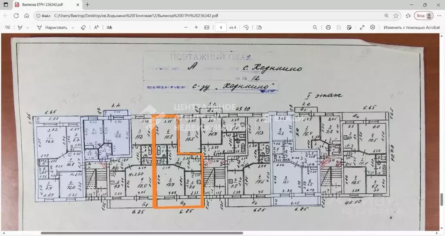445x236 pixels.
Task: Open browser Settings and more menu
Action: pyautogui.click(x=439, y=16)
